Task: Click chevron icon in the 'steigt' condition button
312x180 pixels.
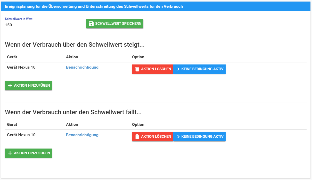Action: coord(178,69)
